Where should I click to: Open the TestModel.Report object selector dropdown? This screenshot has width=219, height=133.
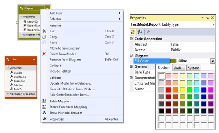coord(214,24)
